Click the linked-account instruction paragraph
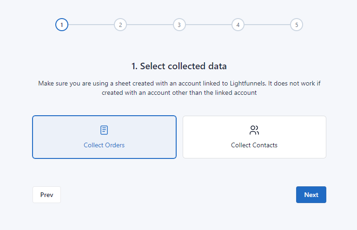Viewport: 357px width, 230px height. [x=179, y=88]
